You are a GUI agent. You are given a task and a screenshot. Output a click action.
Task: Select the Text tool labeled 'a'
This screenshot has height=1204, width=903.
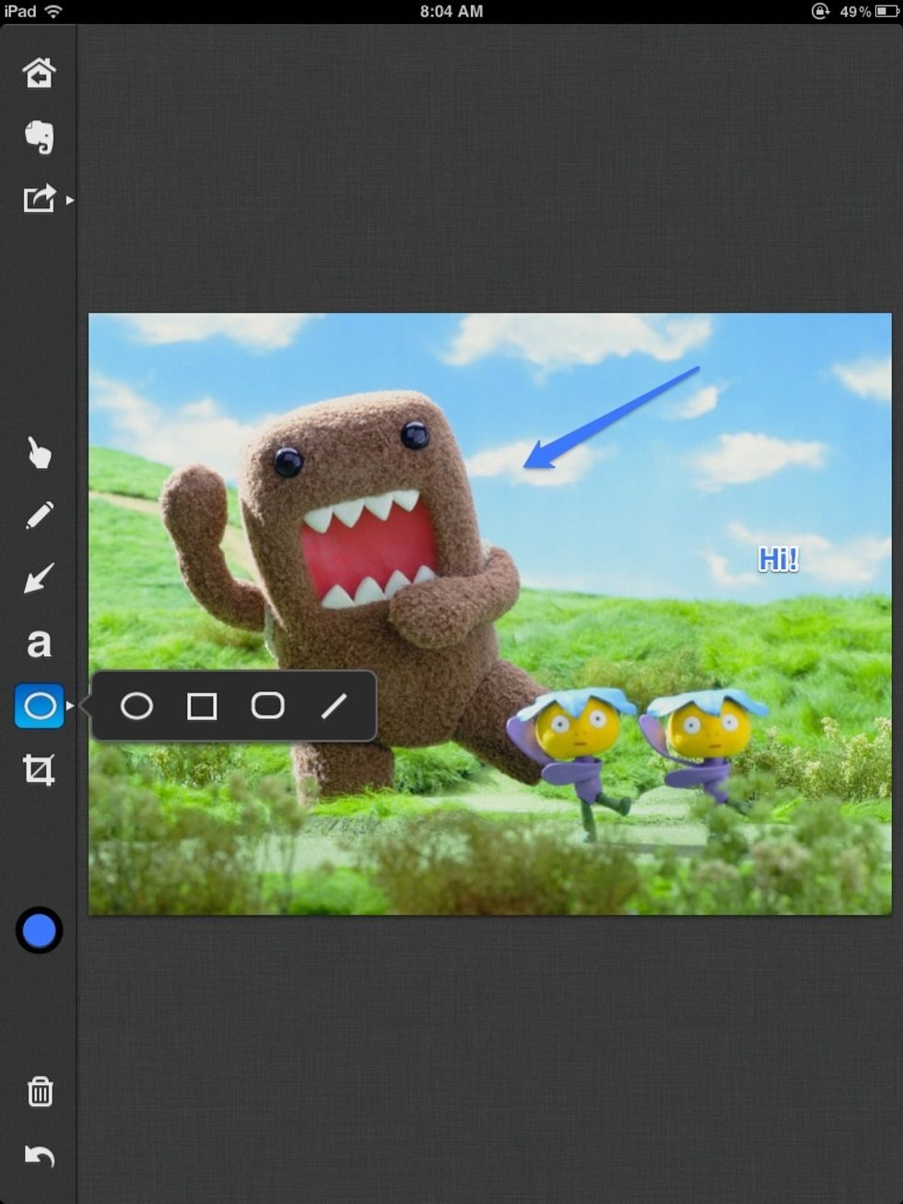(39, 643)
